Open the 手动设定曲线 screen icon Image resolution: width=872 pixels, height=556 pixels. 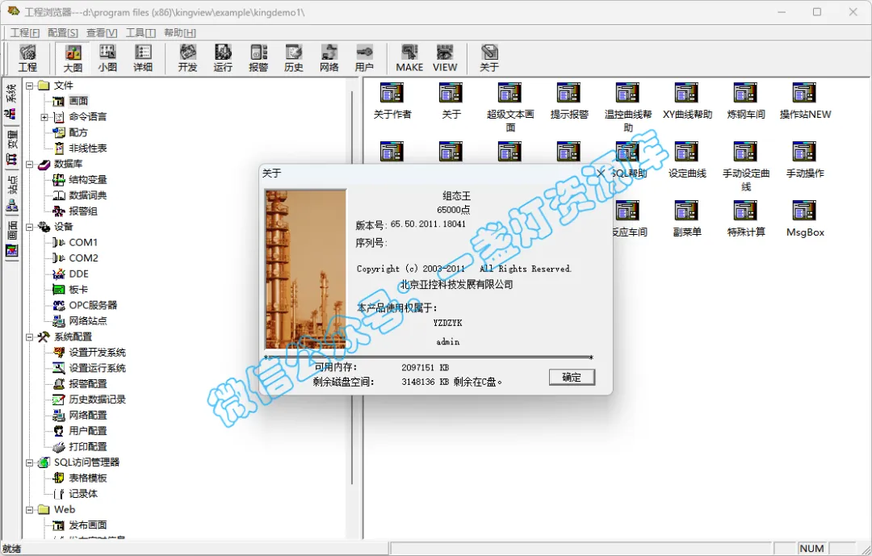coord(746,166)
